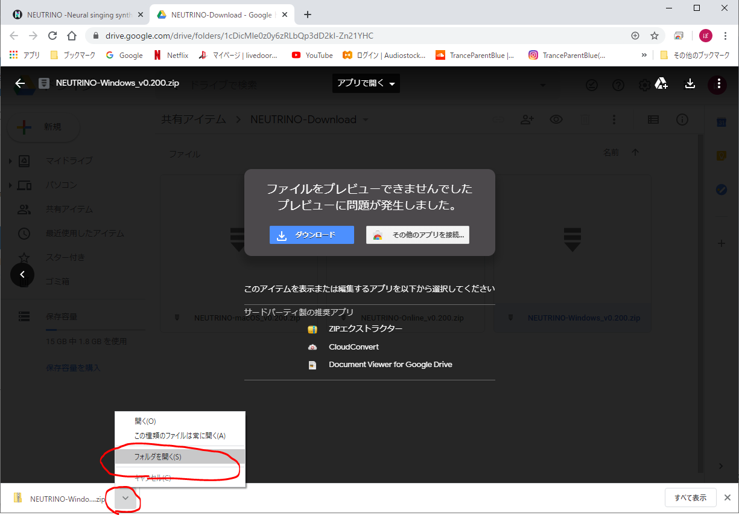This screenshot has width=739, height=515.
Task: Click the plus-circle icon in the address bar
Action: tap(635, 36)
